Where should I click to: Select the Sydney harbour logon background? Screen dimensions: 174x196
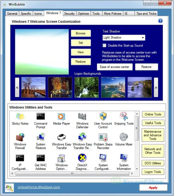[113, 87]
